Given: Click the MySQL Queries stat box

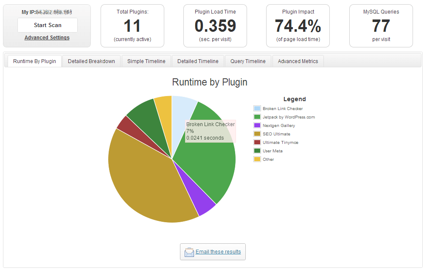Looking at the screenshot, I should tap(380, 25).
